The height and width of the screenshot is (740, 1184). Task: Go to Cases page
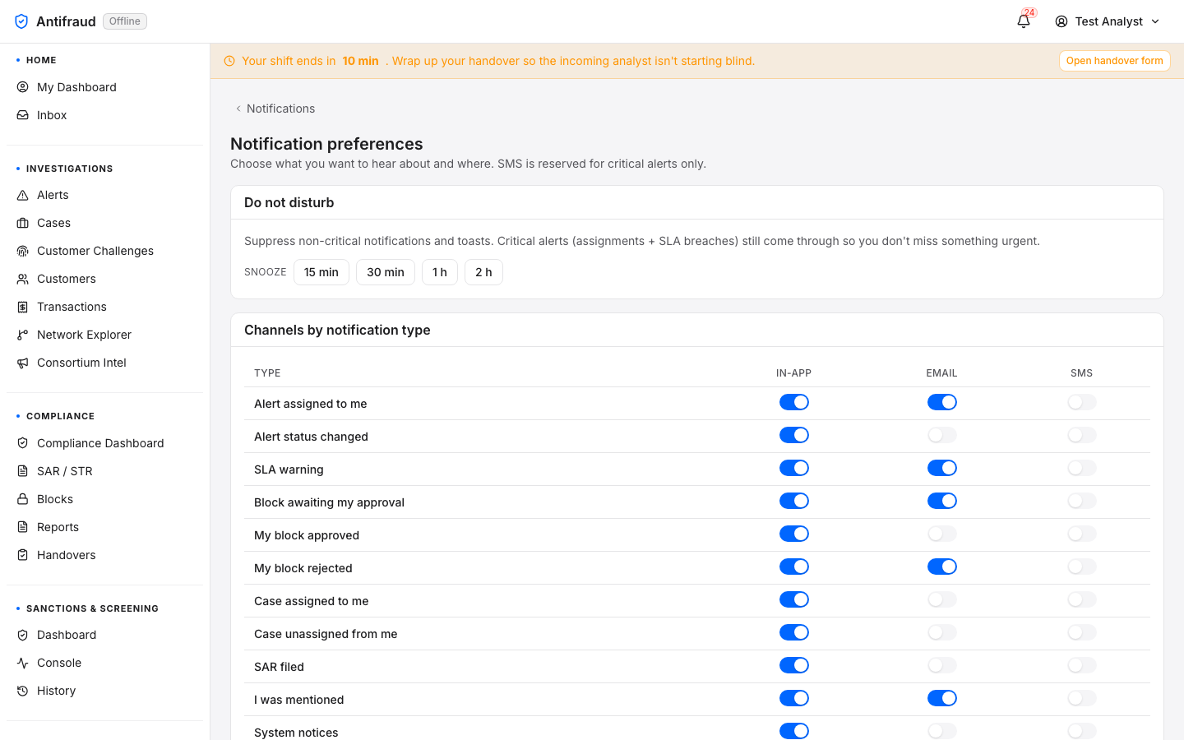pyautogui.click(x=104, y=223)
